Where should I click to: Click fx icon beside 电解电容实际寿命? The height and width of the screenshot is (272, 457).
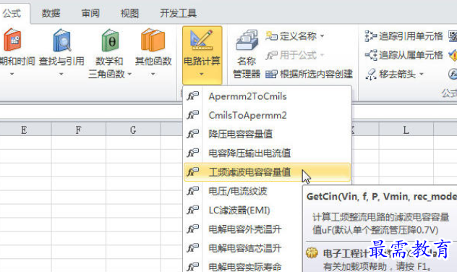click(x=192, y=266)
